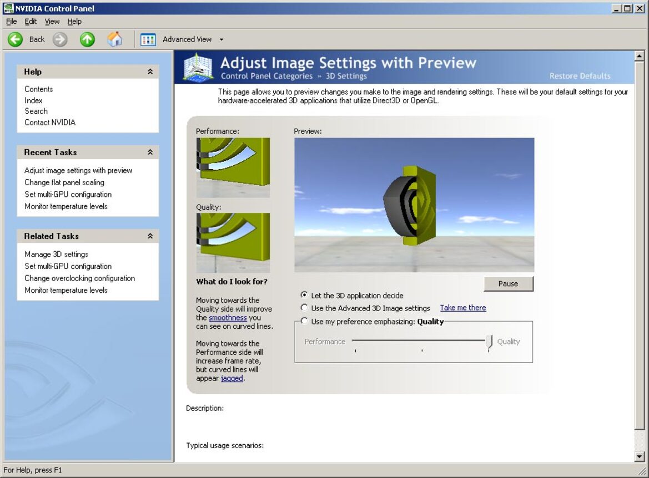The height and width of the screenshot is (478, 649).
Task: Click Contact NVIDIA
Action: point(50,122)
